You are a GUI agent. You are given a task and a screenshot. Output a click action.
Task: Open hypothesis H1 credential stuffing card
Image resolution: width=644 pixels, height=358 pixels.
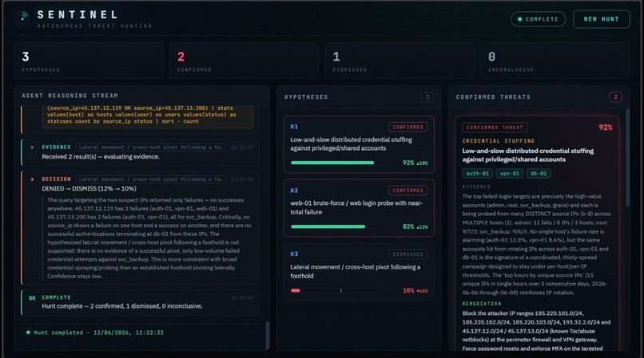pos(359,144)
